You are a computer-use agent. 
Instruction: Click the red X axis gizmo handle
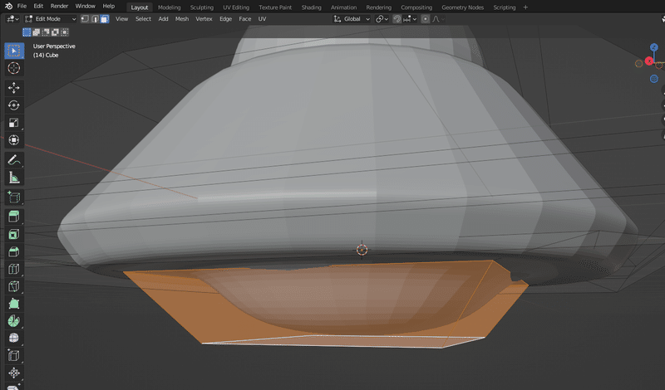tap(649, 61)
